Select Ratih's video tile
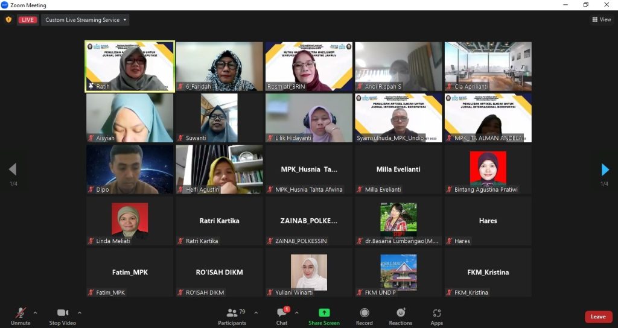Viewport: 618px width, 328px height. (x=130, y=66)
